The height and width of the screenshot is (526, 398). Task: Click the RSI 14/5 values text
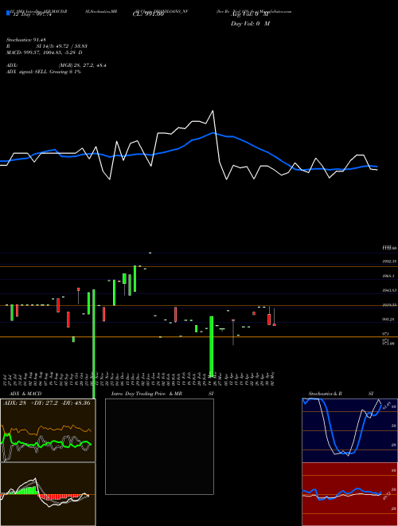click(x=47, y=46)
